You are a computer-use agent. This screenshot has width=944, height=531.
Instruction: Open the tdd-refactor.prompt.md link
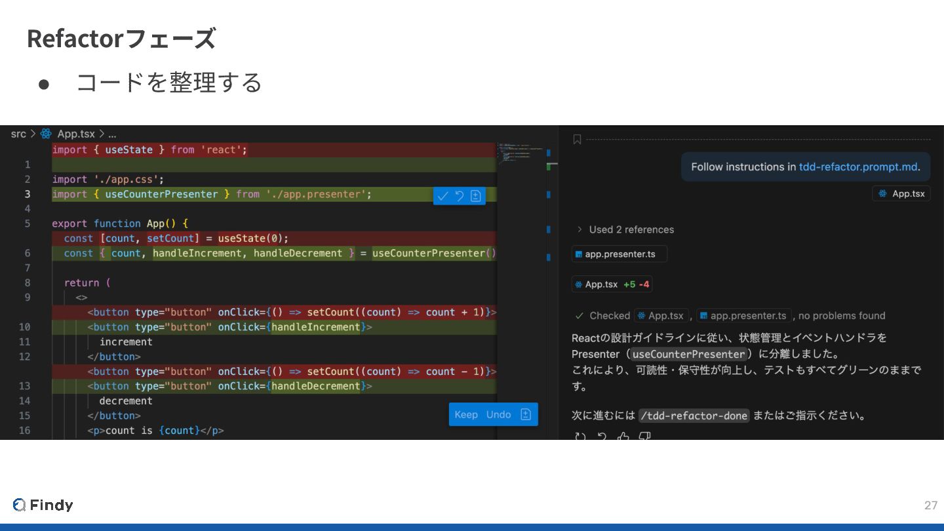tap(858, 167)
